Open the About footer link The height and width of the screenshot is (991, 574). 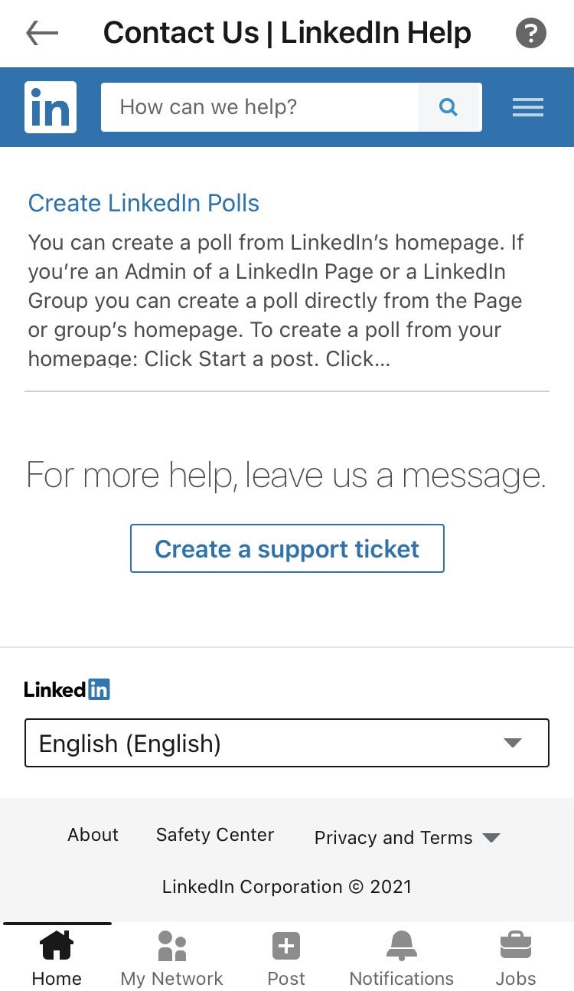[x=93, y=835]
